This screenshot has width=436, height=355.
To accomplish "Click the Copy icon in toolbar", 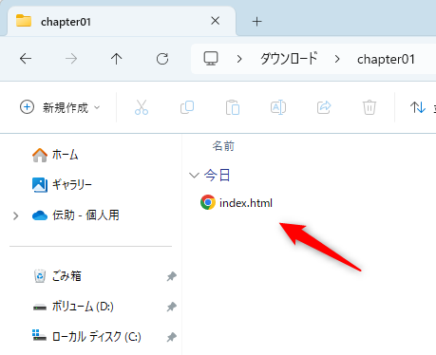I will 187,107.
